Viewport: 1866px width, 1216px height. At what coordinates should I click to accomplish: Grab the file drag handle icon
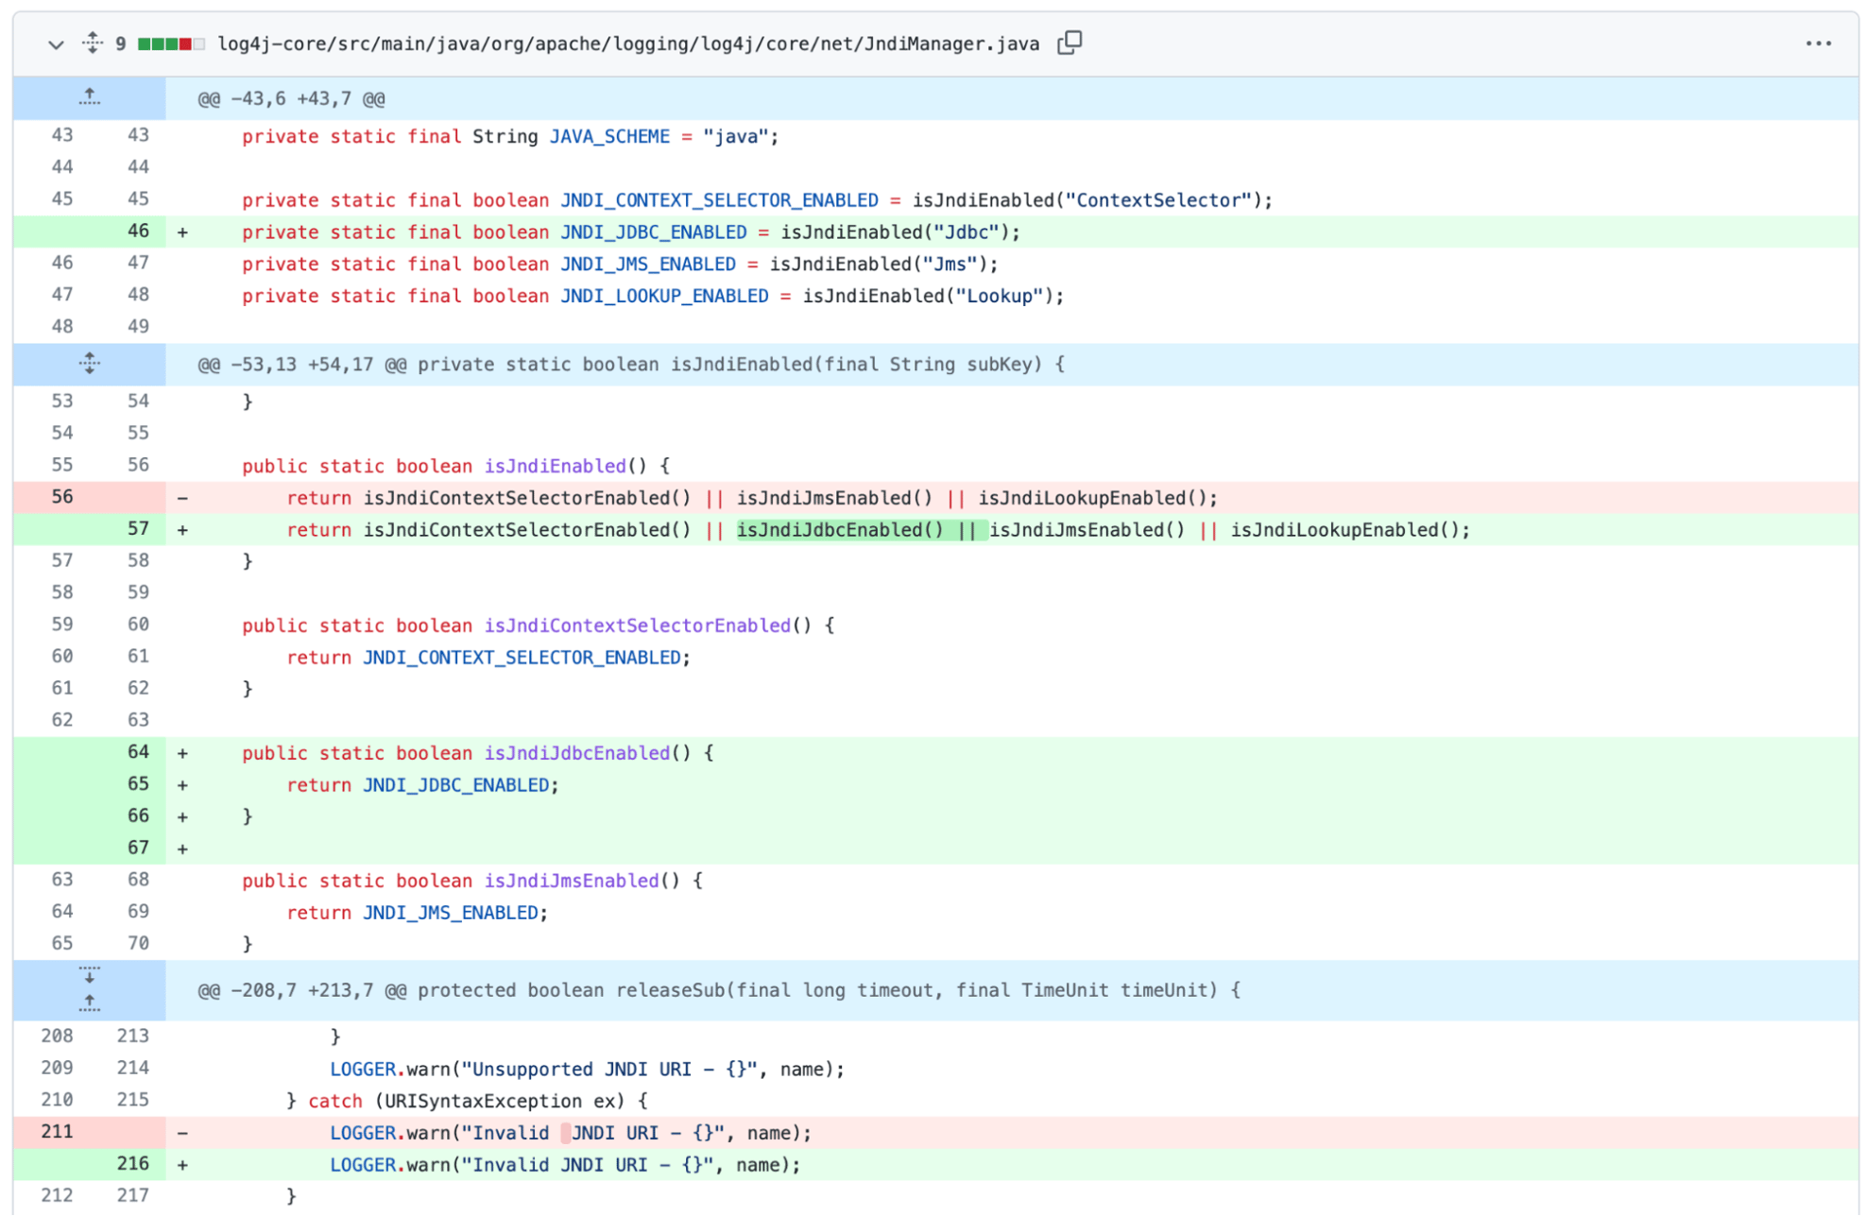pyautogui.click(x=92, y=43)
